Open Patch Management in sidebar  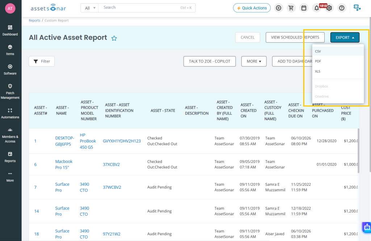(10, 91)
